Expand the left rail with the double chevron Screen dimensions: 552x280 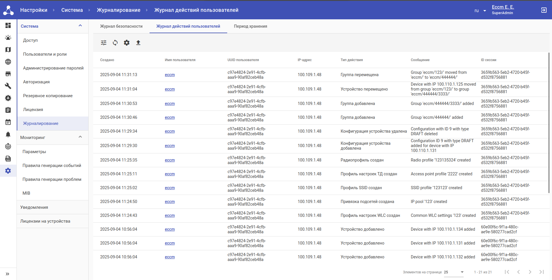(8, 274)
